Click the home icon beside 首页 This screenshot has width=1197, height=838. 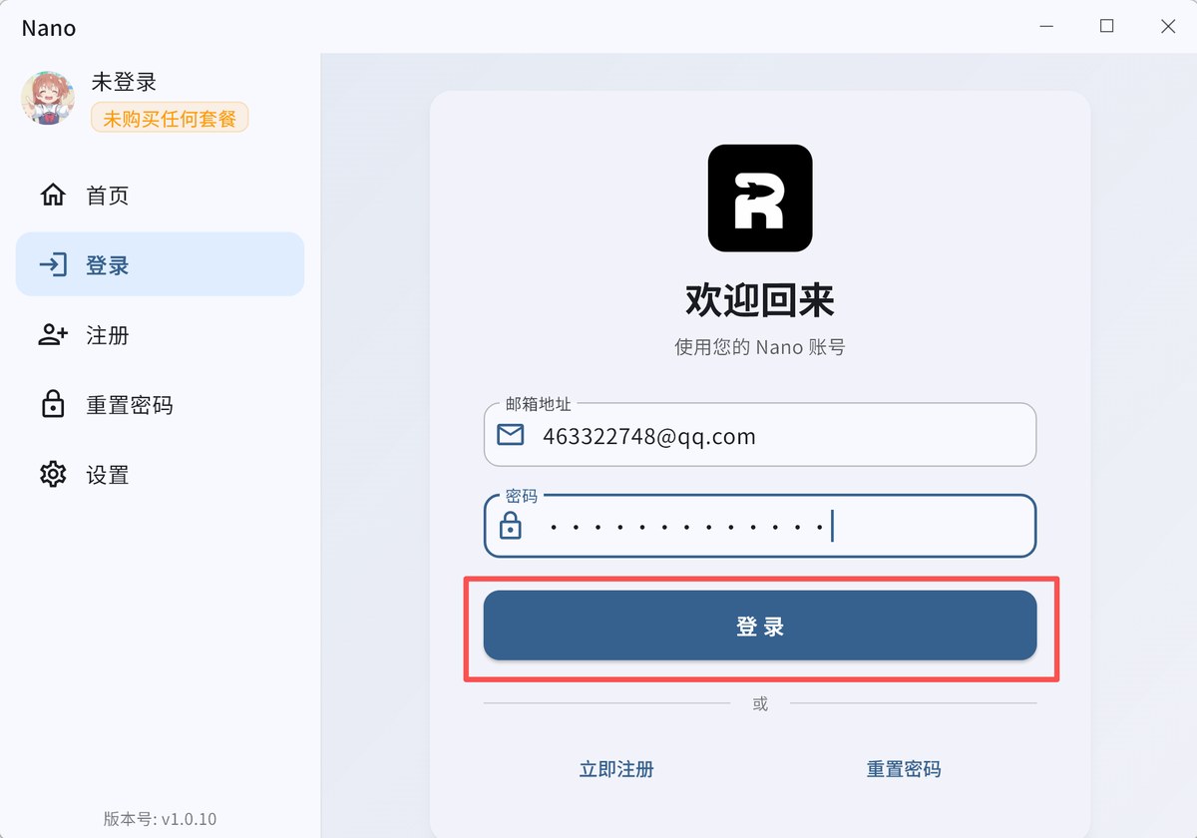[x=52, y=195]
